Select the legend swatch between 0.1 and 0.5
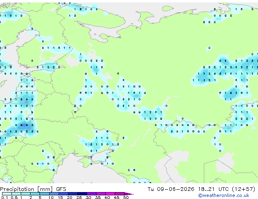The width and height of the screenshot is (258, 199). tap(7, 194)
